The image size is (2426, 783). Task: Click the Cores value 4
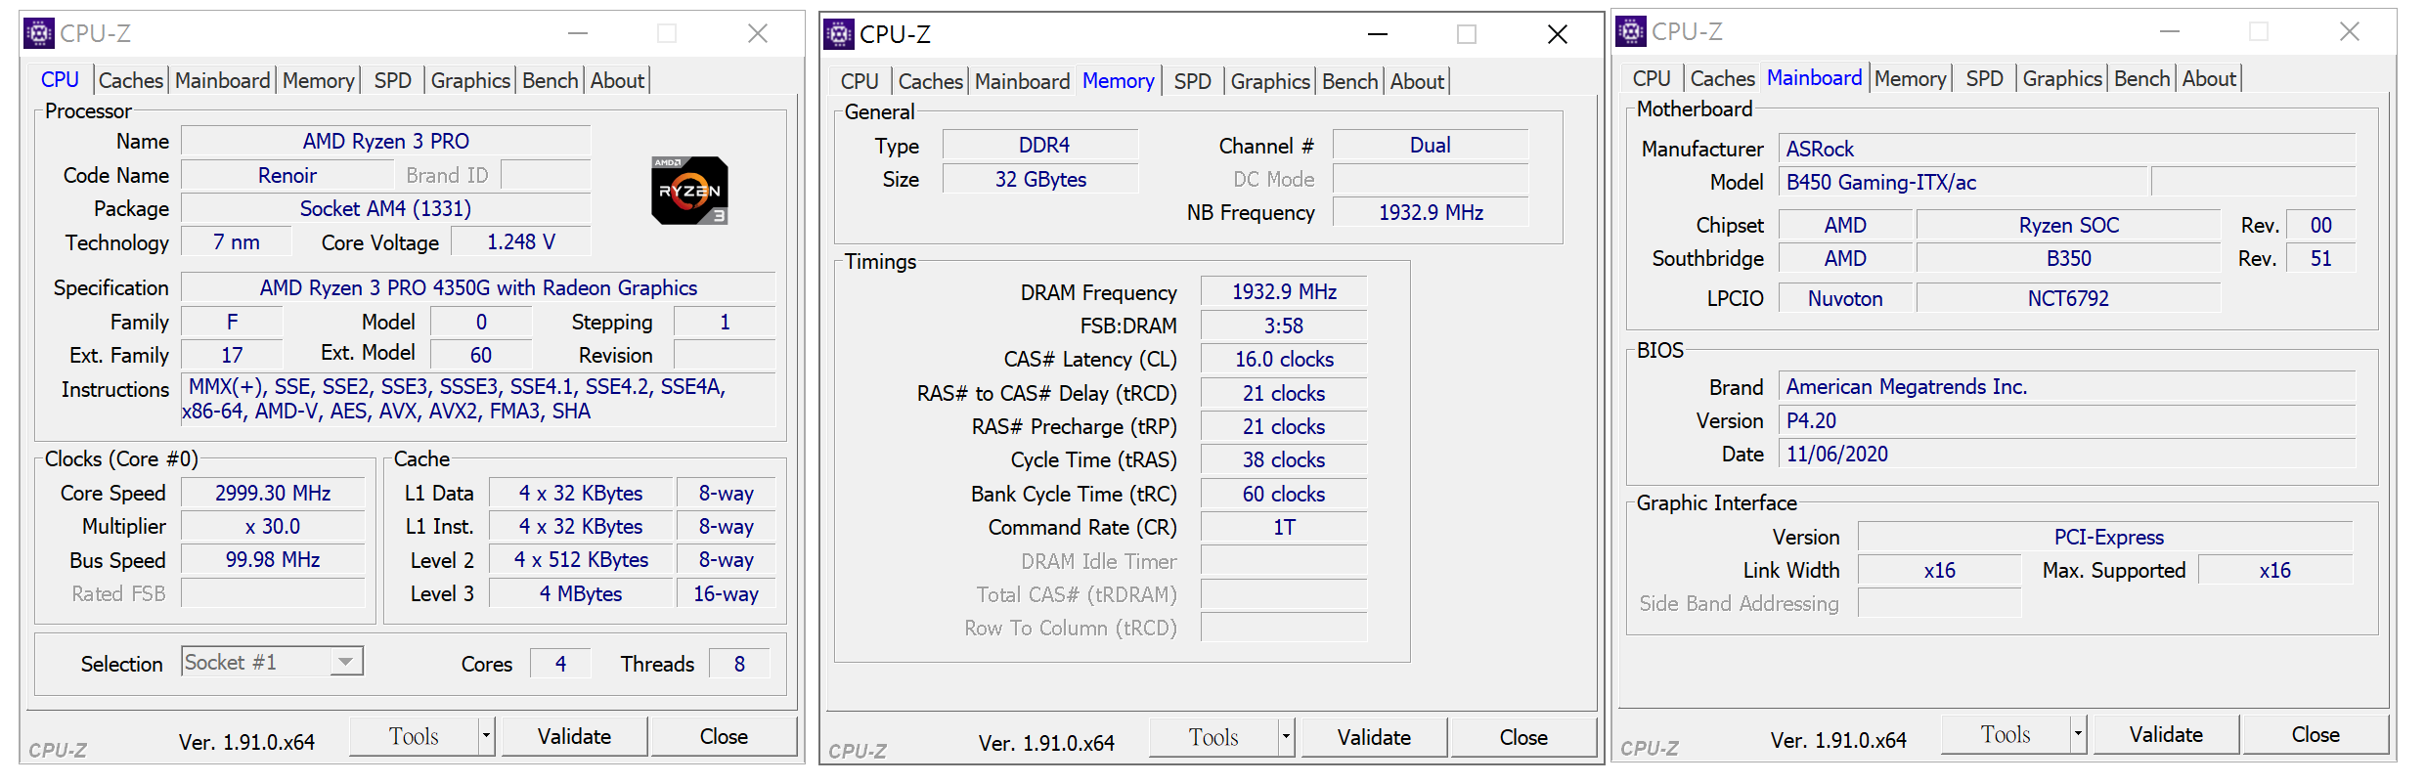point(560,664)
